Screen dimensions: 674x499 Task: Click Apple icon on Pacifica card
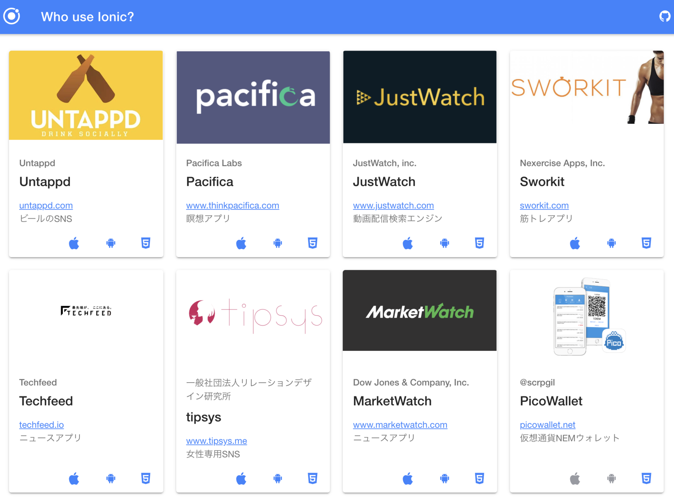pyautogui.click(x=241, y=243)
